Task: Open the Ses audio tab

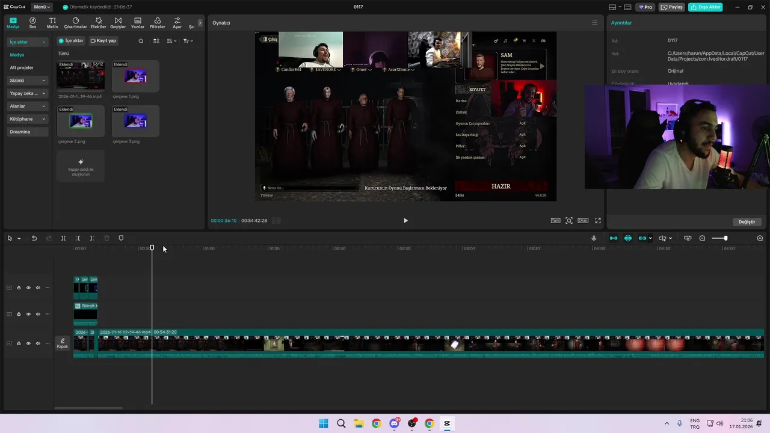Action: click(x=32, y=23)
